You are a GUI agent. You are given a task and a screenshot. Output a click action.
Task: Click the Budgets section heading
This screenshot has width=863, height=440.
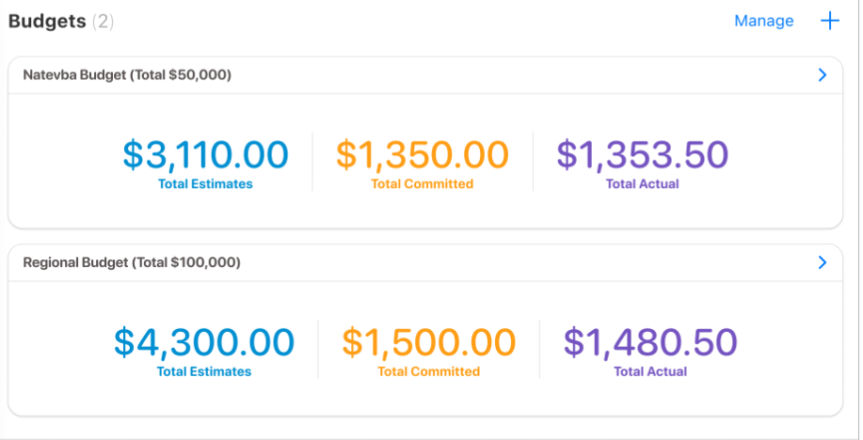(47, 21)
